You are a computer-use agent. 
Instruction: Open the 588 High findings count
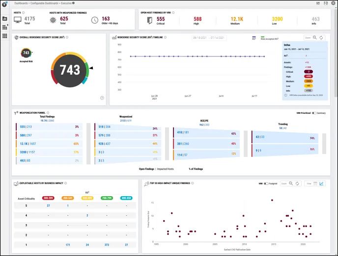click(x=197, y=19)
